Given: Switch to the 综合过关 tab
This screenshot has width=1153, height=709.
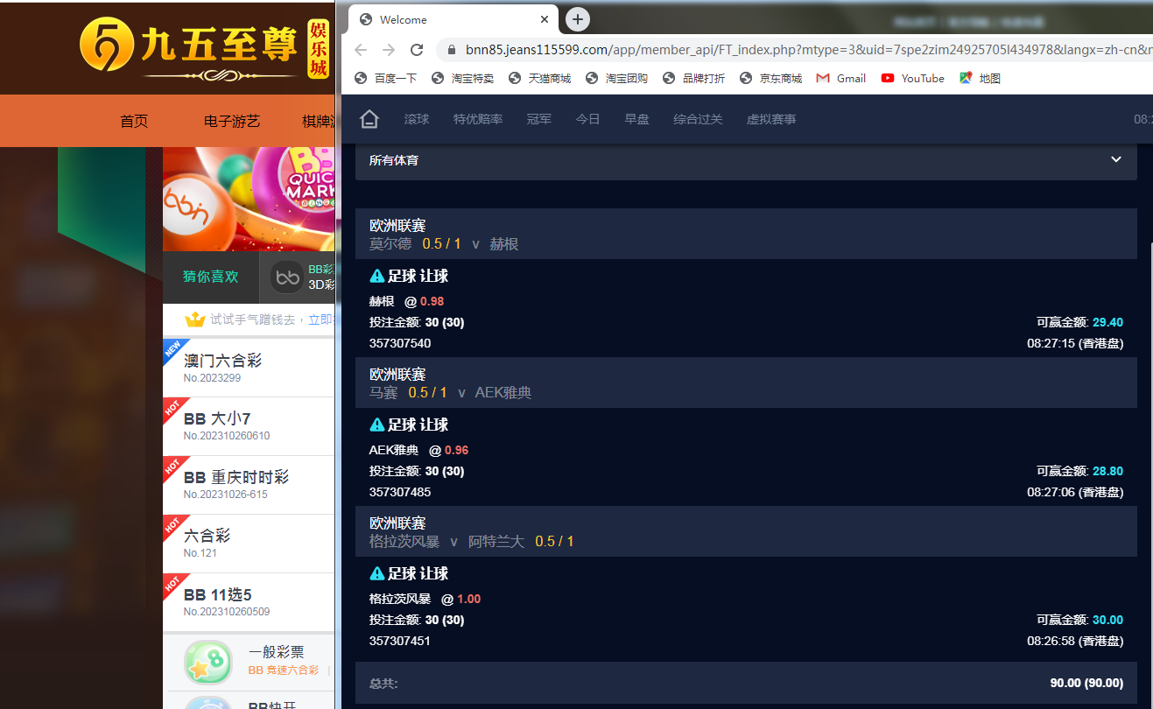Looking at the screenshot, I should click(x=699, y=119).
